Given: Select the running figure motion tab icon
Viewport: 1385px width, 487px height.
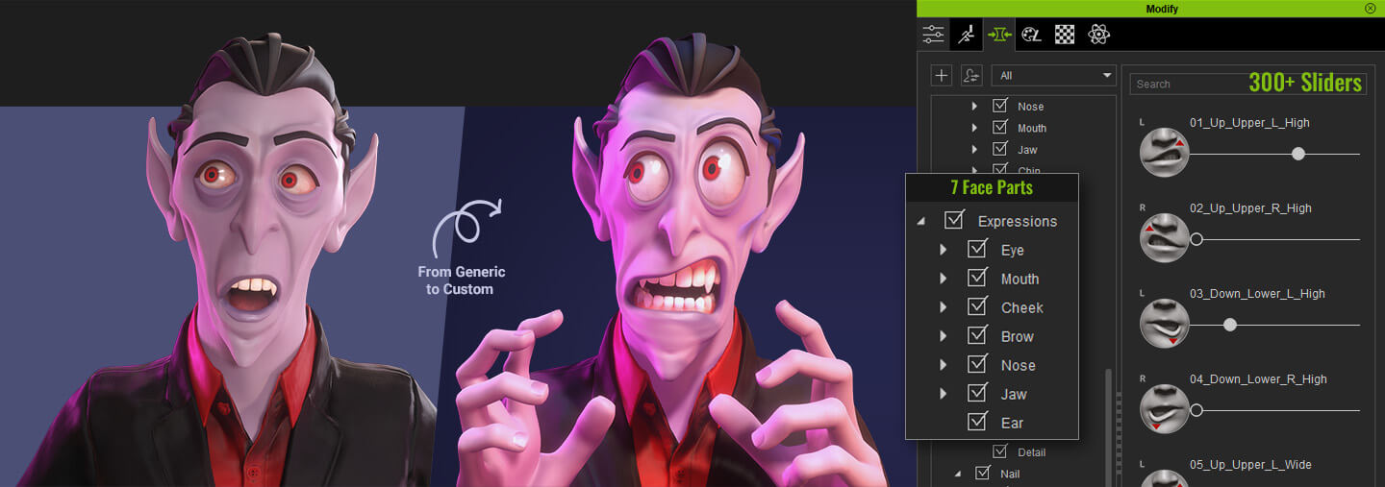Looking at the screenshot, I should coord(966,35).
